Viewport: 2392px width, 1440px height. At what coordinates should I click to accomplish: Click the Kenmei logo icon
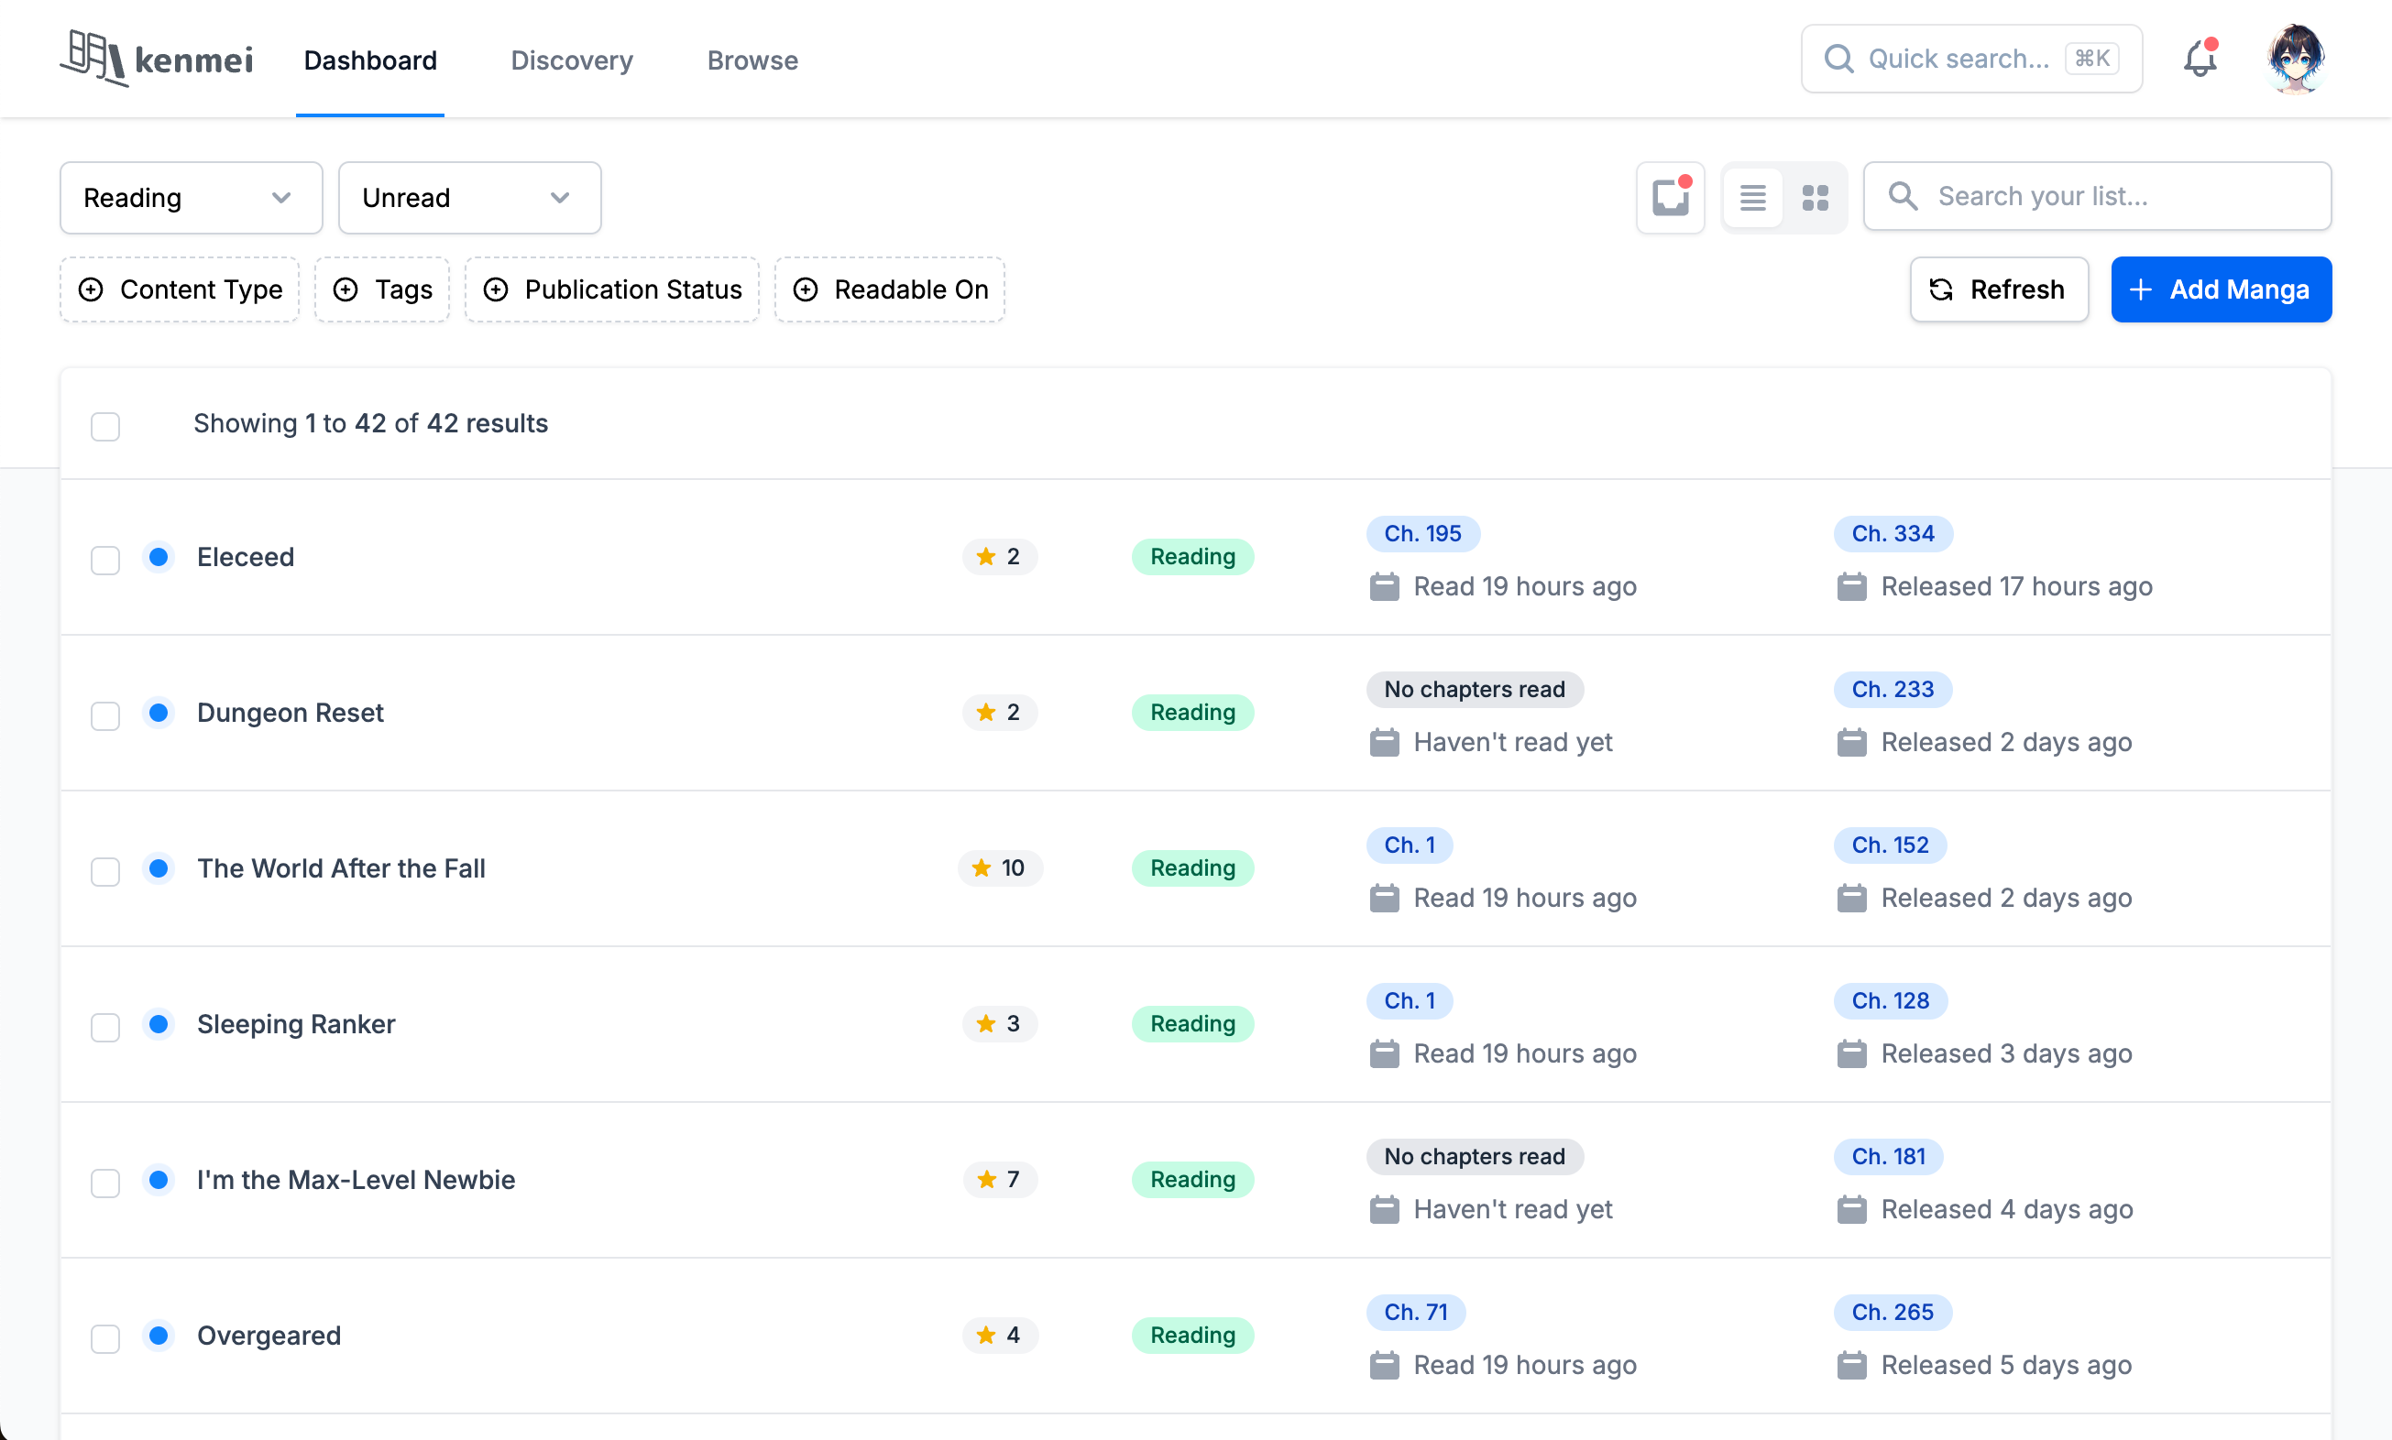pos(93,59)
